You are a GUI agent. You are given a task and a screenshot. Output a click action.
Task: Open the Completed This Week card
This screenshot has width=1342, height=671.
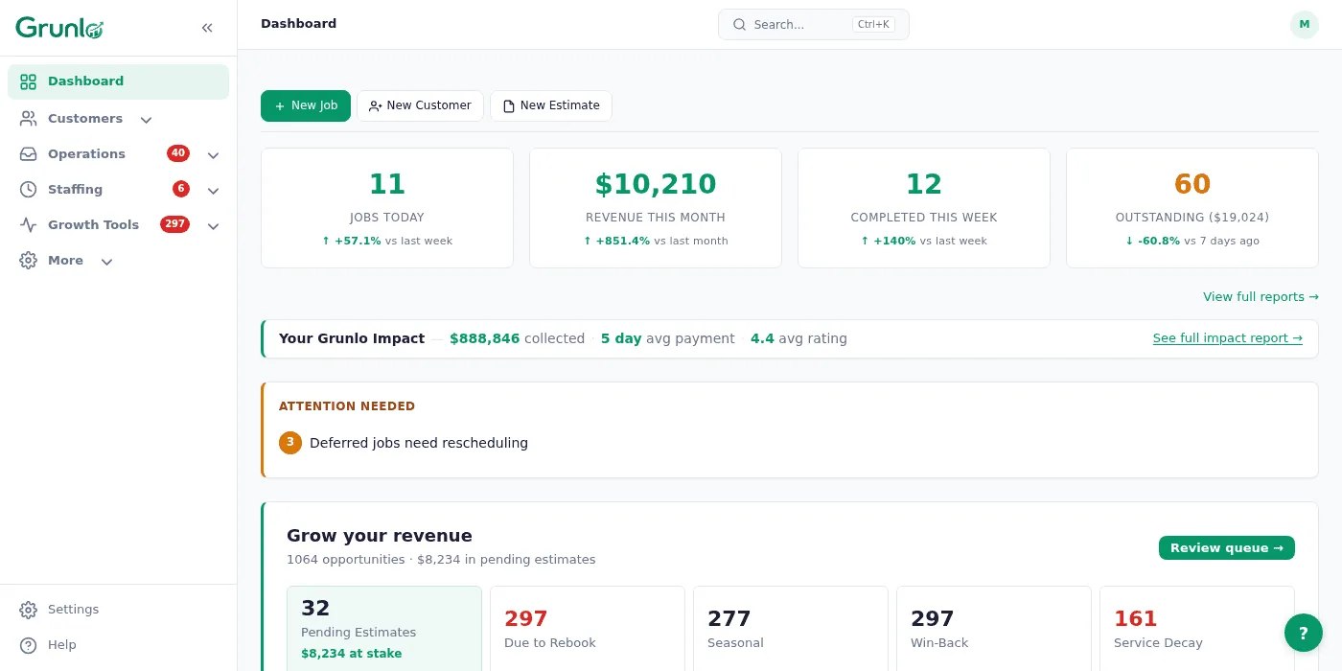coord(924,208)
